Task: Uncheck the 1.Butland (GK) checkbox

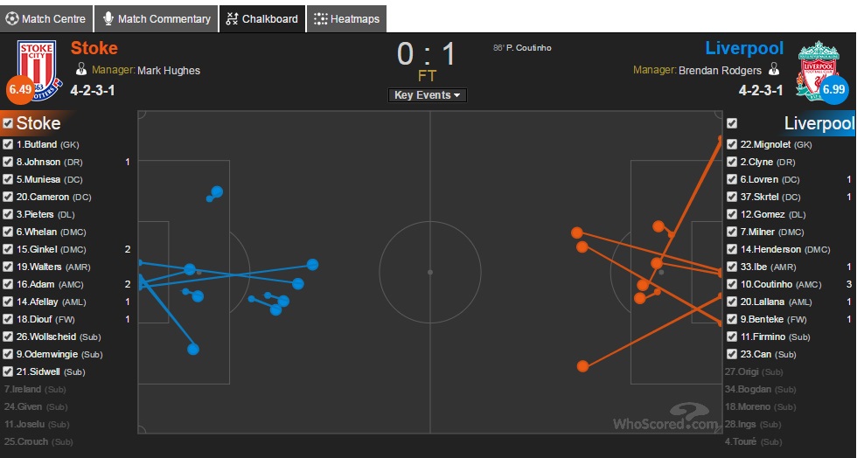Action: click(x=8, y=144)
